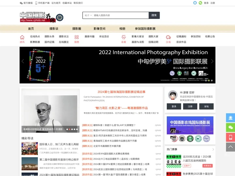Click the guest avatar image
235x176 pixels.
coord(173,95)
